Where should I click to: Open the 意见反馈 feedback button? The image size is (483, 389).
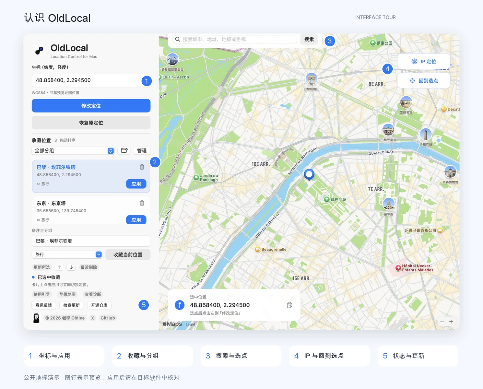(x=44, y=305)
